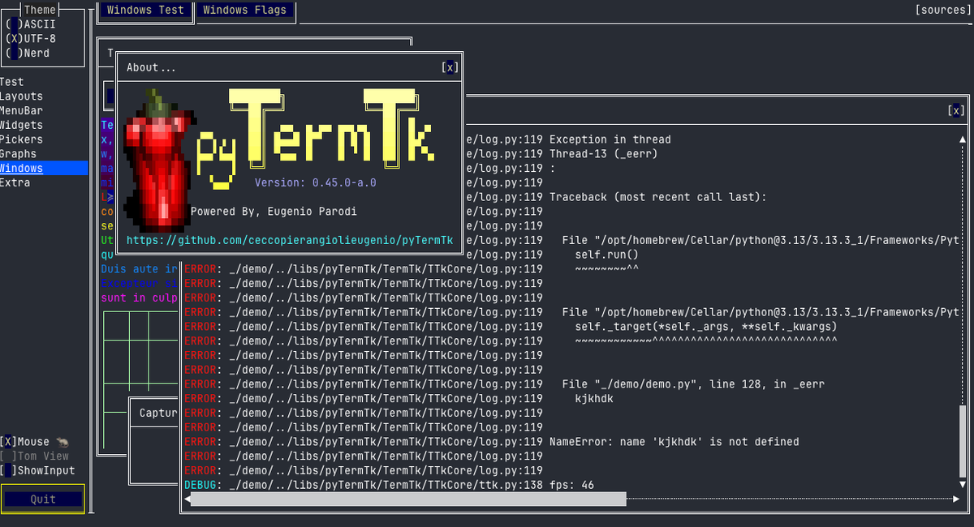Click the 'Duis aute ir' blue text line

139,269
